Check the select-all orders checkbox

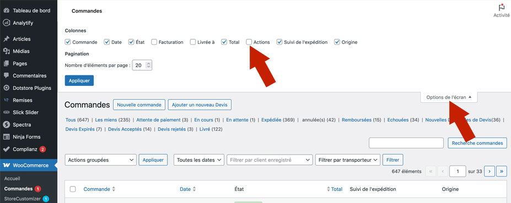[73, 189]
